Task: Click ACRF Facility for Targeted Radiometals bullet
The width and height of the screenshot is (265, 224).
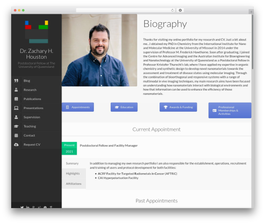Action: coord(137,174)
